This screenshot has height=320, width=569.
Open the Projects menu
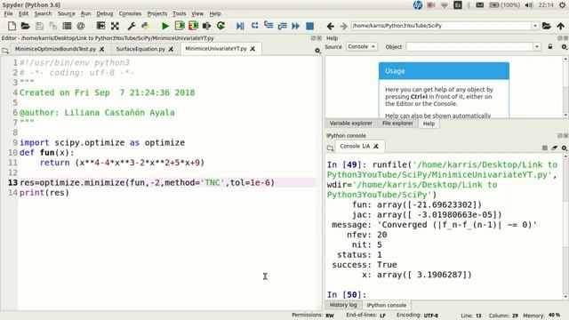click(x=157, y=13)
